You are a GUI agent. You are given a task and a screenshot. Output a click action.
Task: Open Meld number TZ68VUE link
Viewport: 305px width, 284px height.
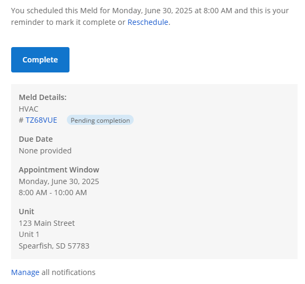(41, 120)
